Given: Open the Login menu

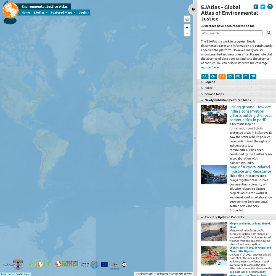Looking at the screenshot, I should click(84, 12).
